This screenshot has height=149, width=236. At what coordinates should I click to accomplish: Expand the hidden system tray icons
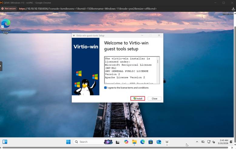[197, 142]
